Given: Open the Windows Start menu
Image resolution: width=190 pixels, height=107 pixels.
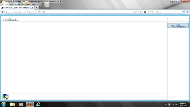Looking at the screenshot, I should coord(4,104).
